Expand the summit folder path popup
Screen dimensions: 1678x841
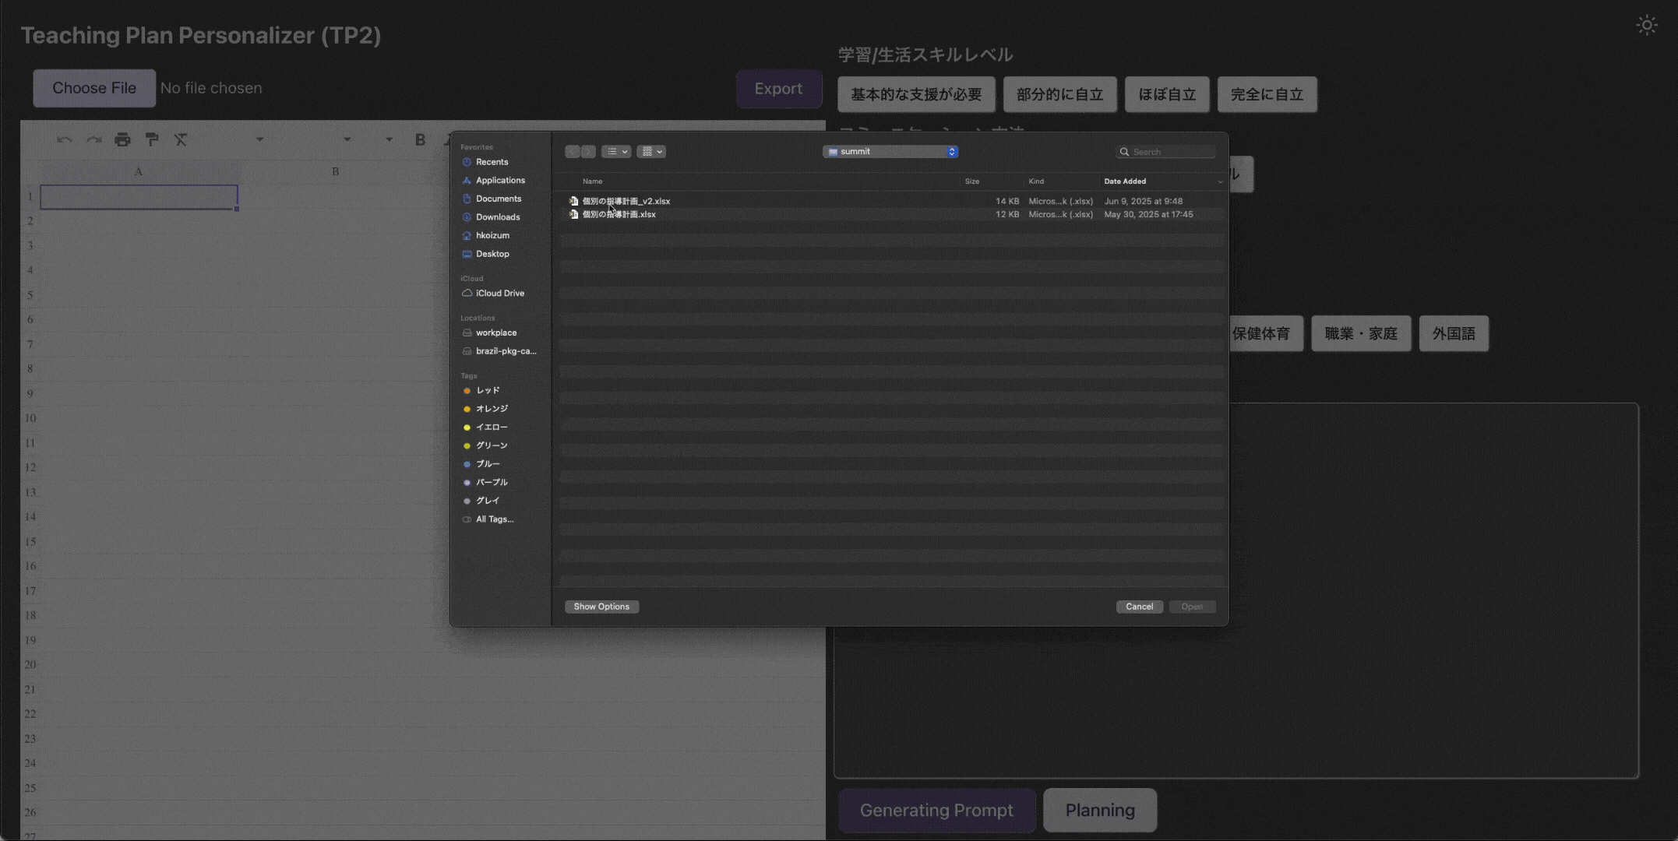[890, 152]
